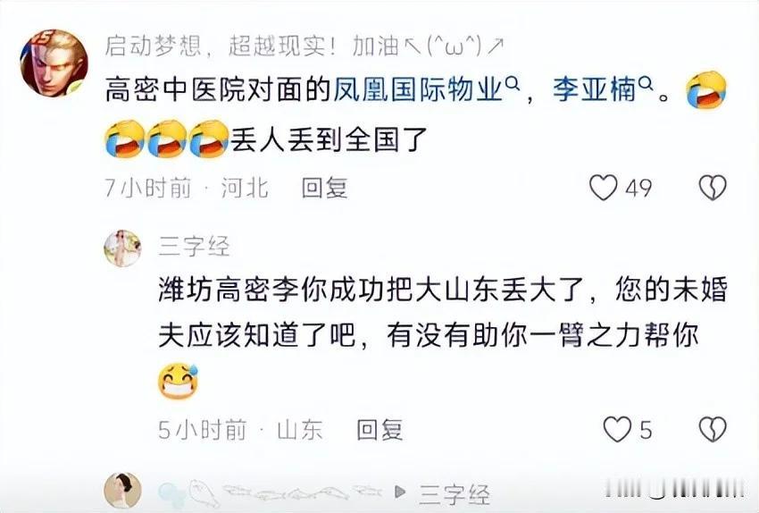The image size is (759, 513).
Task: Tap the blurred username of bottom commenter
Action: (x=271, y=492)
